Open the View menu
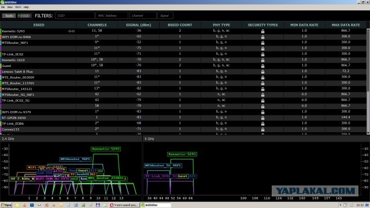The image size is (370, 208). pyautogui.click(x=10, y=7)
